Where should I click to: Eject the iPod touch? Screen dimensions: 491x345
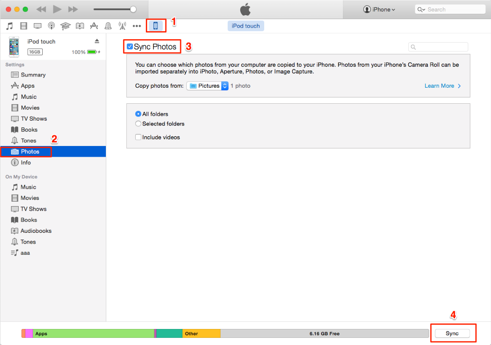pyautogui.click(x=97, y=41)
